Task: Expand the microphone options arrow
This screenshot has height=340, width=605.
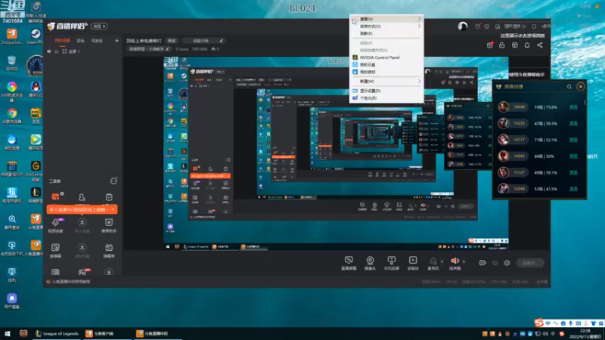Action: pos(442,261)
